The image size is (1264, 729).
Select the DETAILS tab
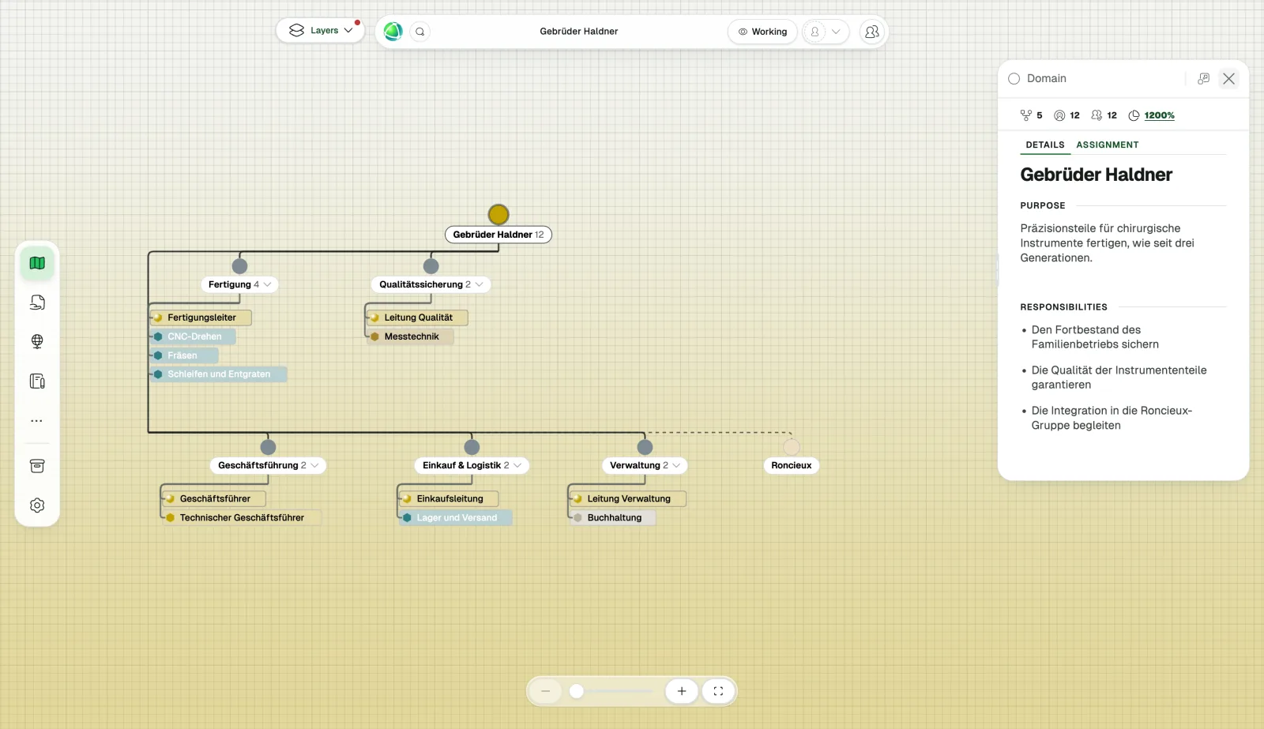[x=1045, y=145]
